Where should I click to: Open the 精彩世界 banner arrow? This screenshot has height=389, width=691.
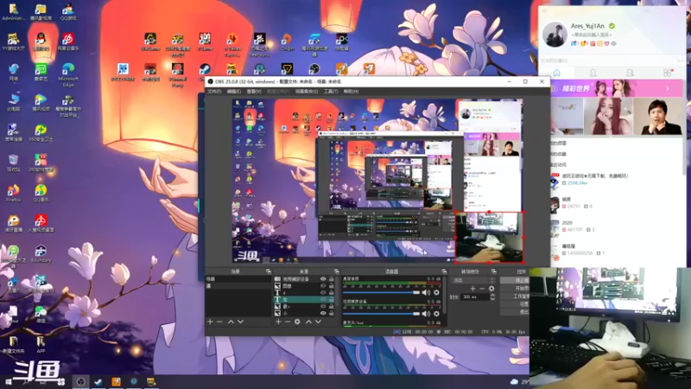(668, 89)
